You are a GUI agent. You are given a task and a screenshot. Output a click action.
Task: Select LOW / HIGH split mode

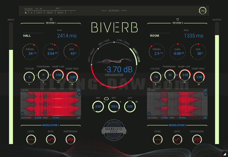123,42
